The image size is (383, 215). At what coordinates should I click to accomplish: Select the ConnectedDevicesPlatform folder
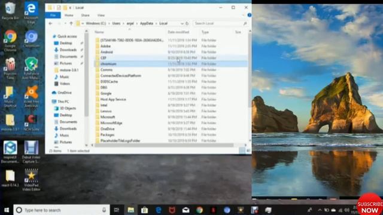pyautogui.click(x=171, y=76)
